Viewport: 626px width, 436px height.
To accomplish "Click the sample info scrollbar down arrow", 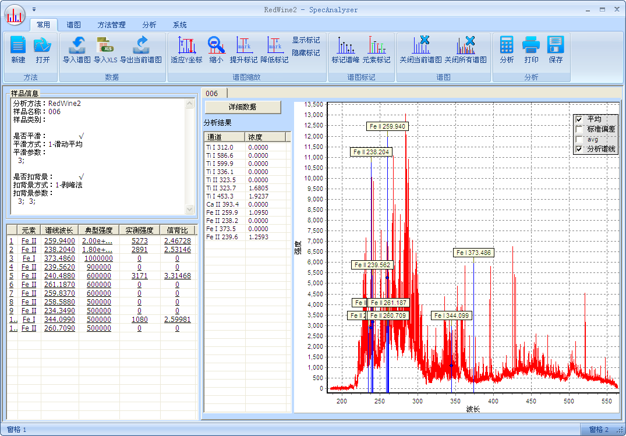I will pos(190,209).
